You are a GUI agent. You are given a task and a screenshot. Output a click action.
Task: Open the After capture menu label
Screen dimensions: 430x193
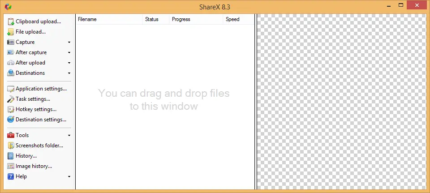click(31, 52)
